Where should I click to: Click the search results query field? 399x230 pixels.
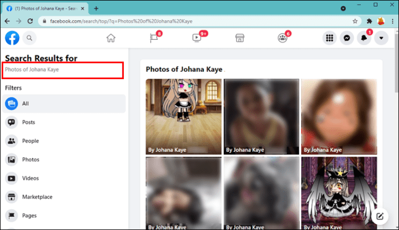[x=62, y=70]
